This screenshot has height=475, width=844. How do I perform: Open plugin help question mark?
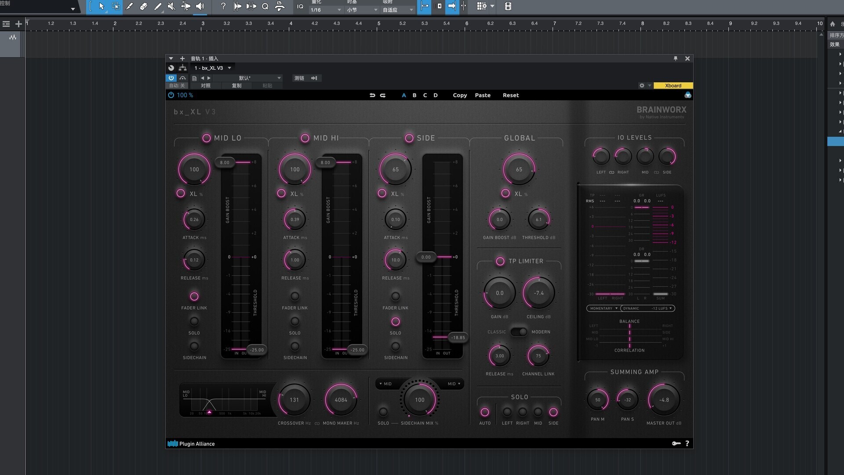(687, 443)
